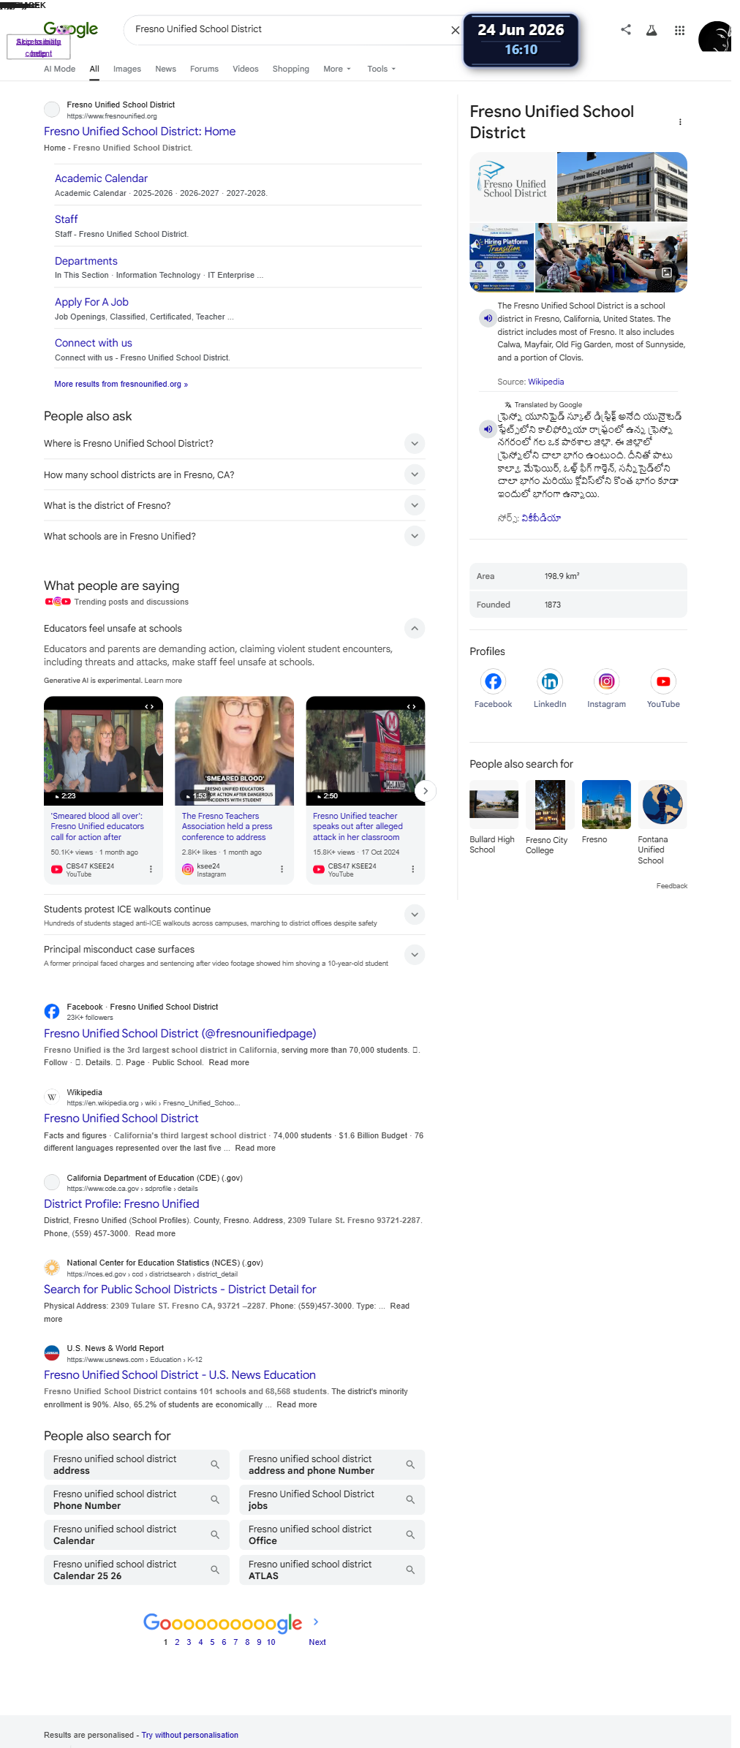740x1748 pixels.
Task: Expand 'How many school districts are in Fresno, CA?'
Action: click(x=415, y=474)
